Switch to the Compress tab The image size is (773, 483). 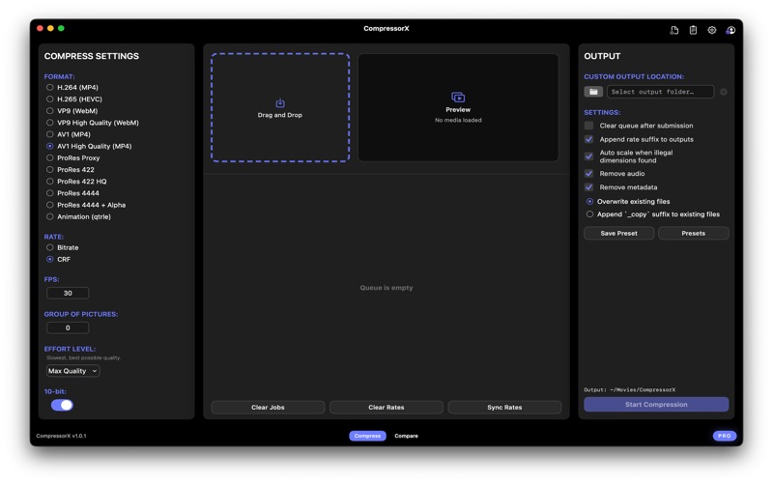pos(367,436)
